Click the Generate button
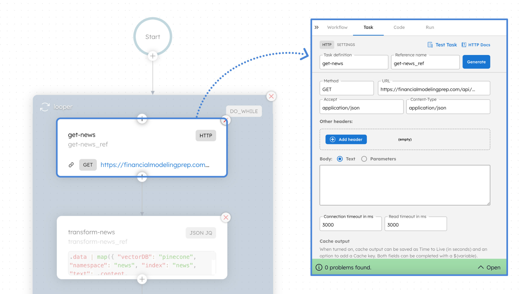 coord(476,62)
